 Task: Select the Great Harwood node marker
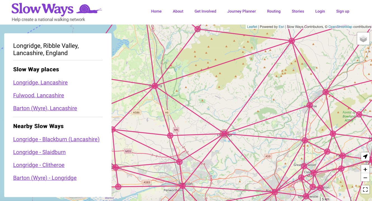click(x=305, y=166)
